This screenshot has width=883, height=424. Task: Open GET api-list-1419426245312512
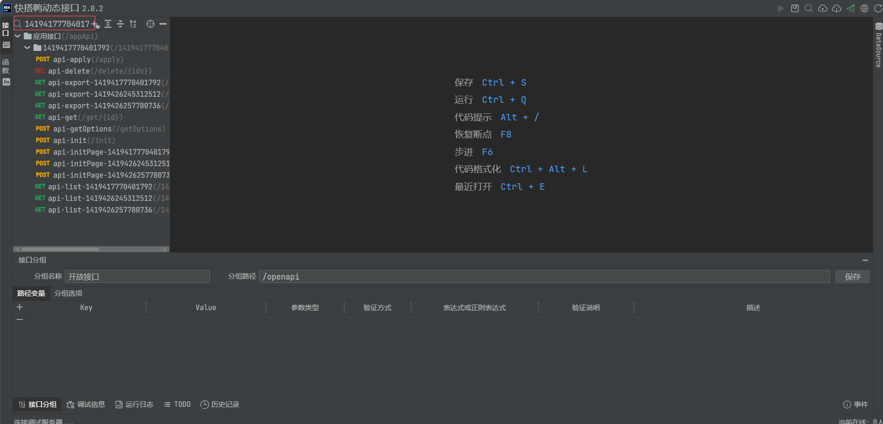[91, 198]
